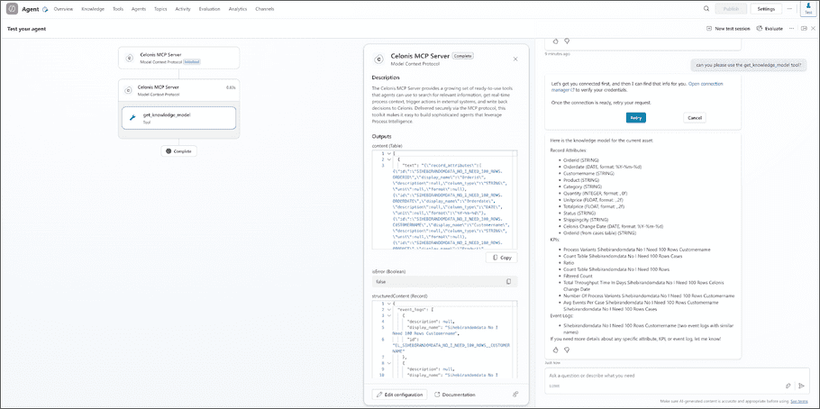
Task: Click the Celonis logo in details panel header
Action: point(378,59)
